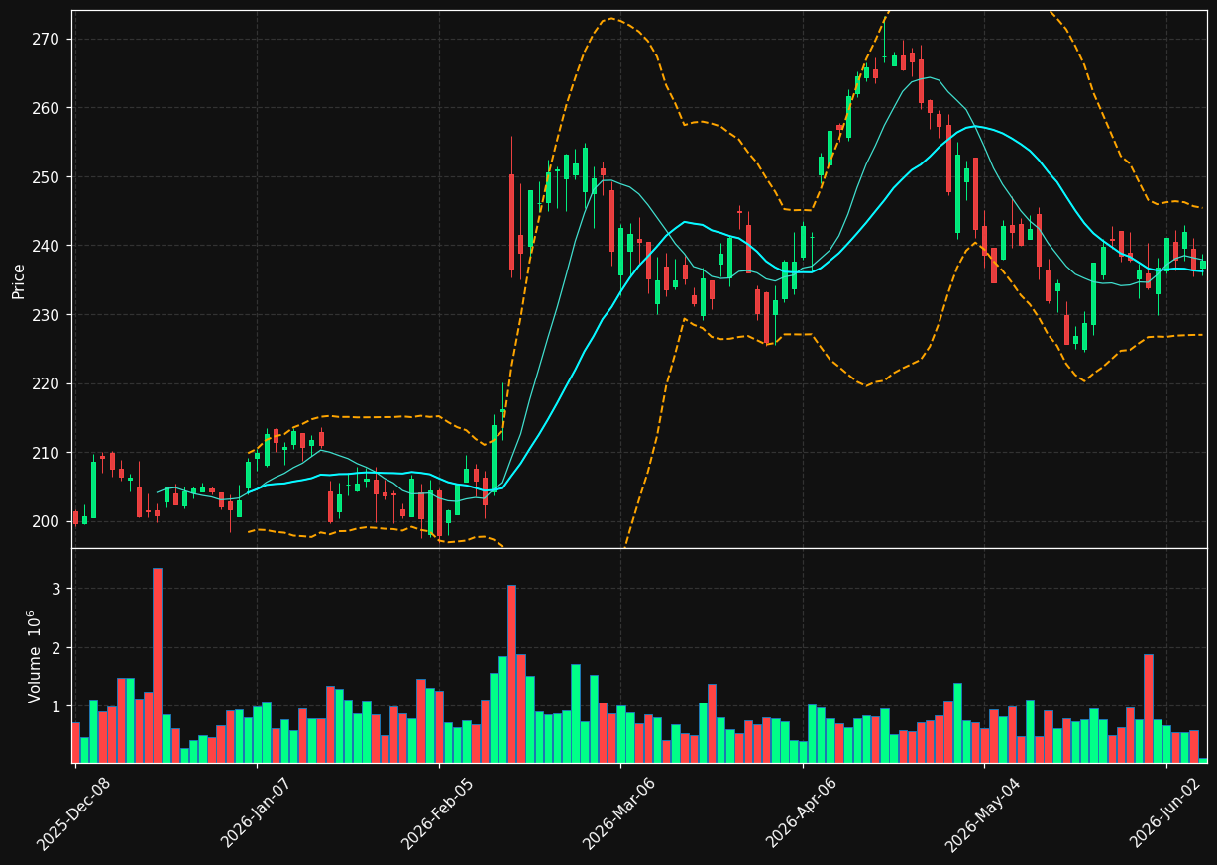Click the 2026-Mar-06 date label

[620, 812]
